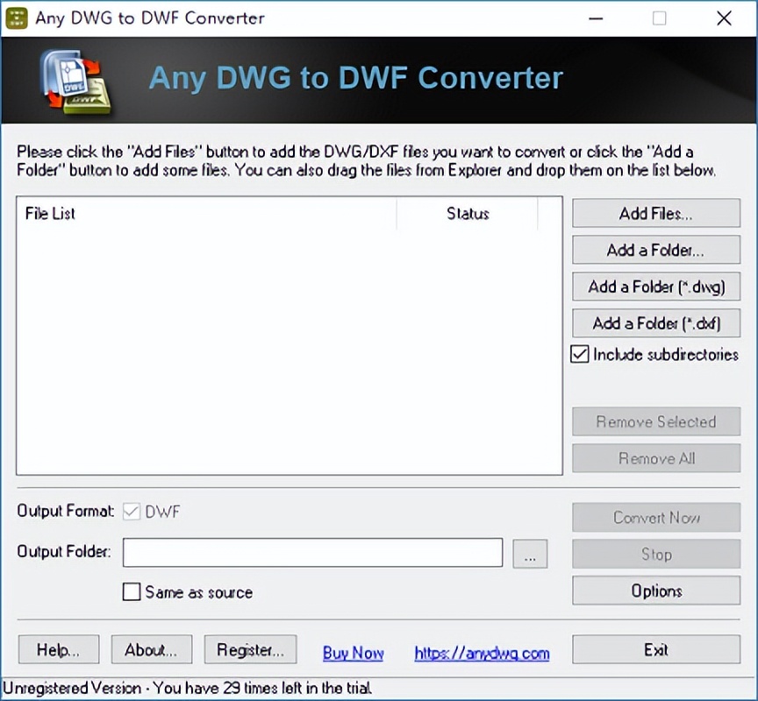The height and width of the screenshot is (701, 758).
Task: Uncheck Include subdirectories checkbox
Action: (580, 354)
